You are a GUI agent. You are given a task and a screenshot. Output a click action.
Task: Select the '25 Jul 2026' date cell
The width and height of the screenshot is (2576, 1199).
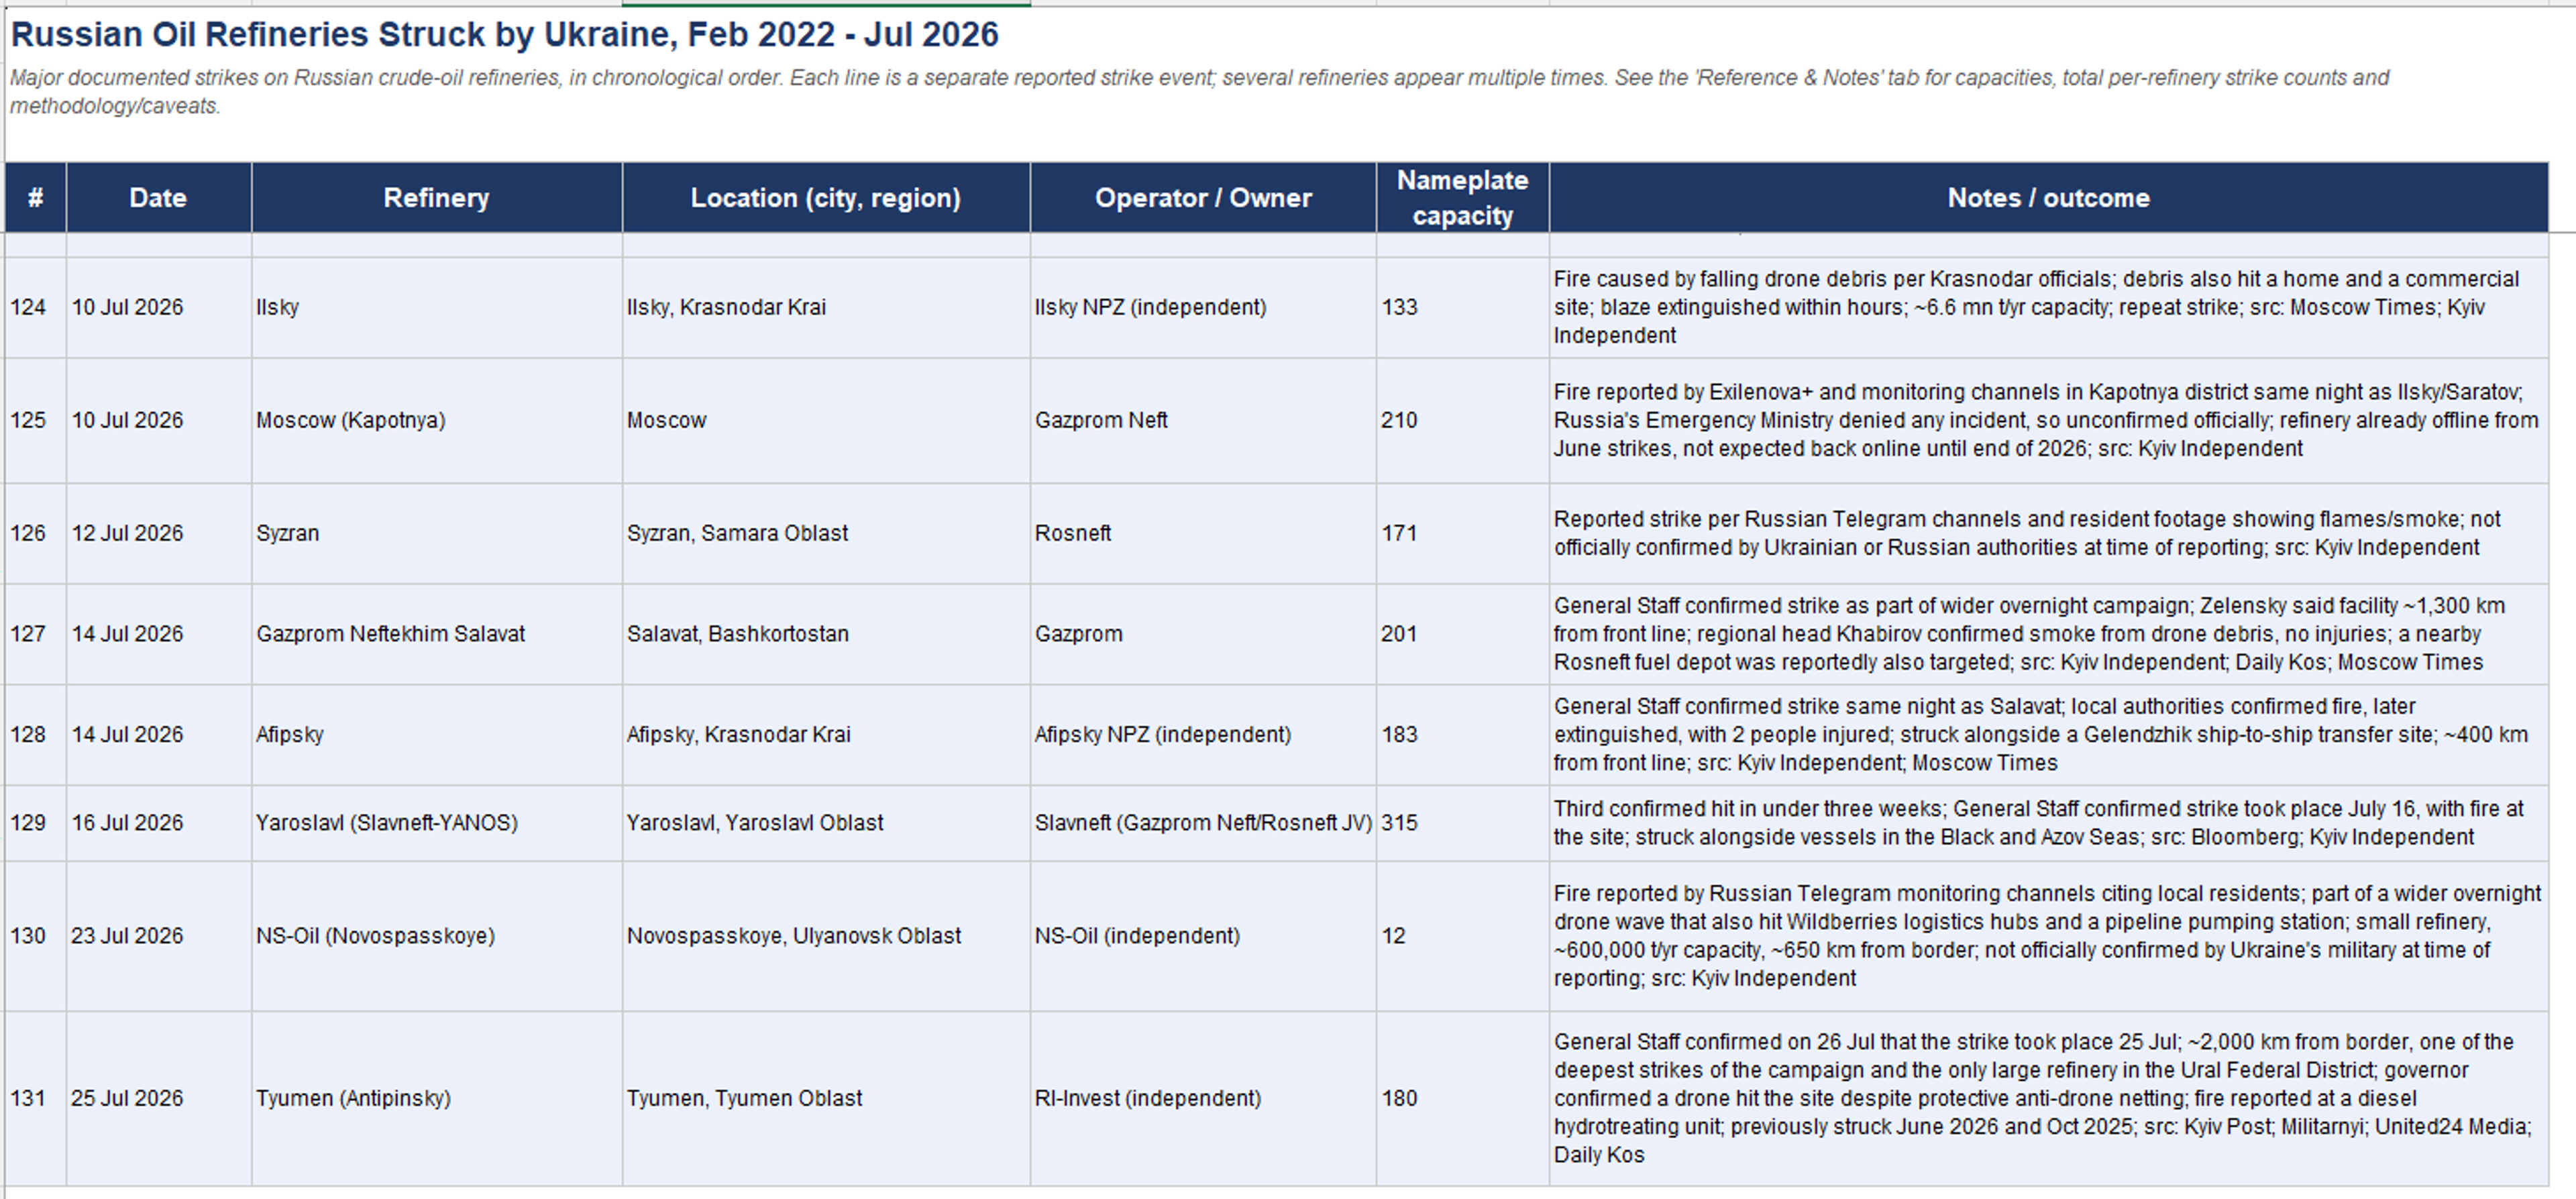pos(159,1099)
